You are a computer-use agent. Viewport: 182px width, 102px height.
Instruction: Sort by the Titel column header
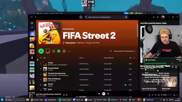point(44,58)
